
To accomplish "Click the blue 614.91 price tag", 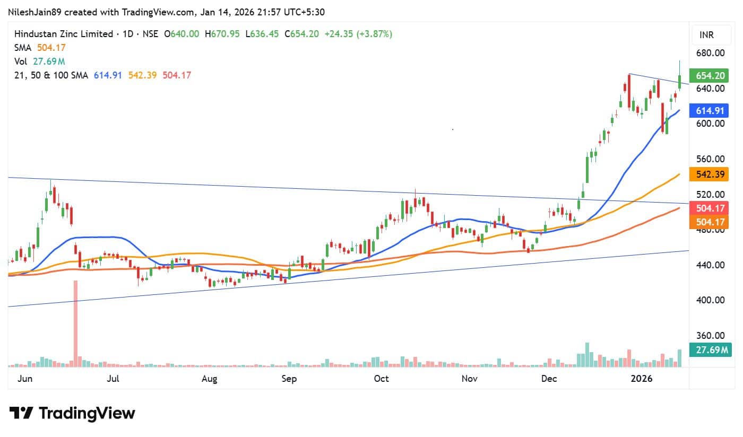I will point(709,111).
